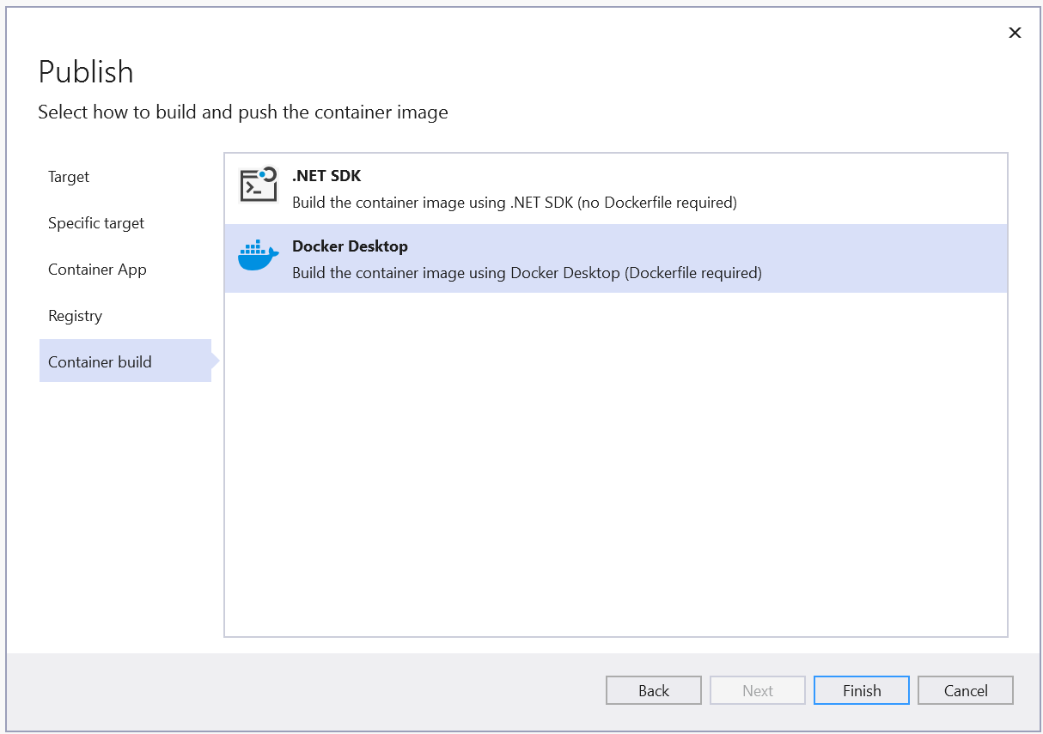The image size is (1043, 734).
Task: Click the Finish button
Action: 862,690
